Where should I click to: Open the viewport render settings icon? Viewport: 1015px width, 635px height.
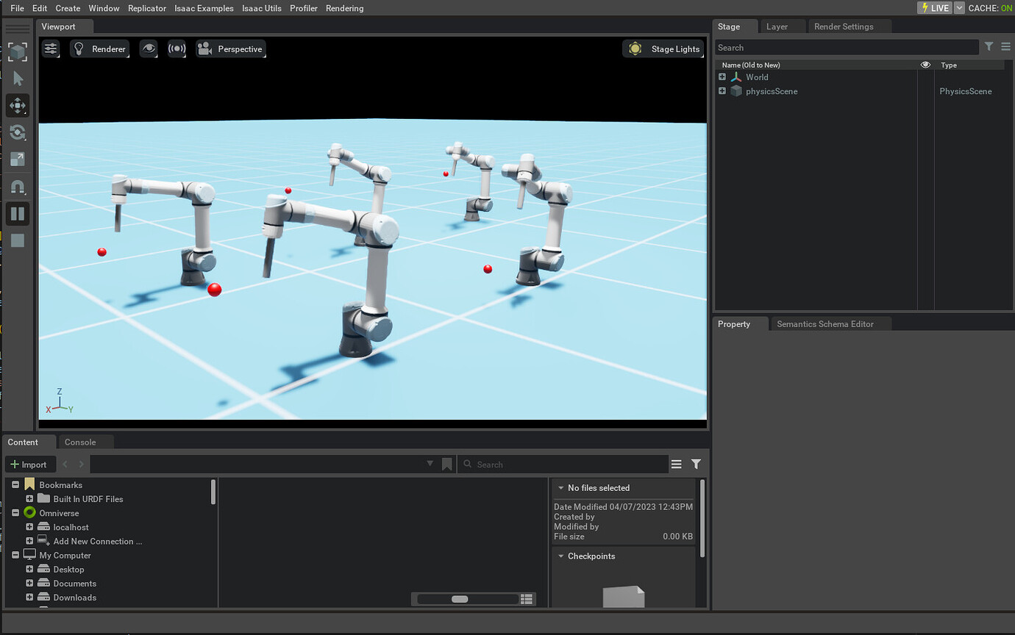(50, 49)
